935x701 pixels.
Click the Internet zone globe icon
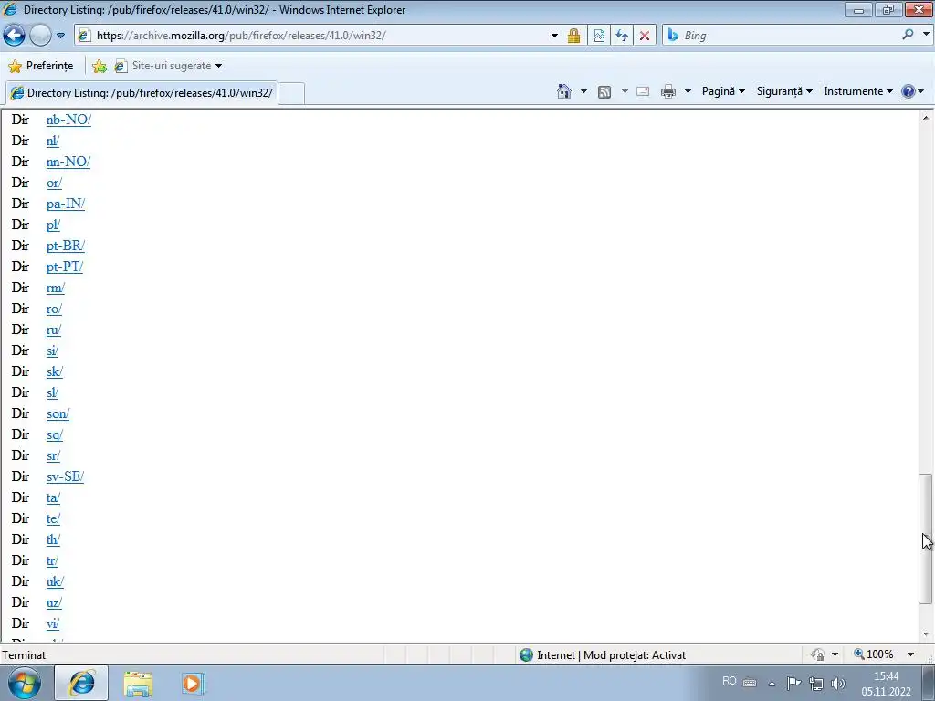pyautogui.click(x=526, y=654)
